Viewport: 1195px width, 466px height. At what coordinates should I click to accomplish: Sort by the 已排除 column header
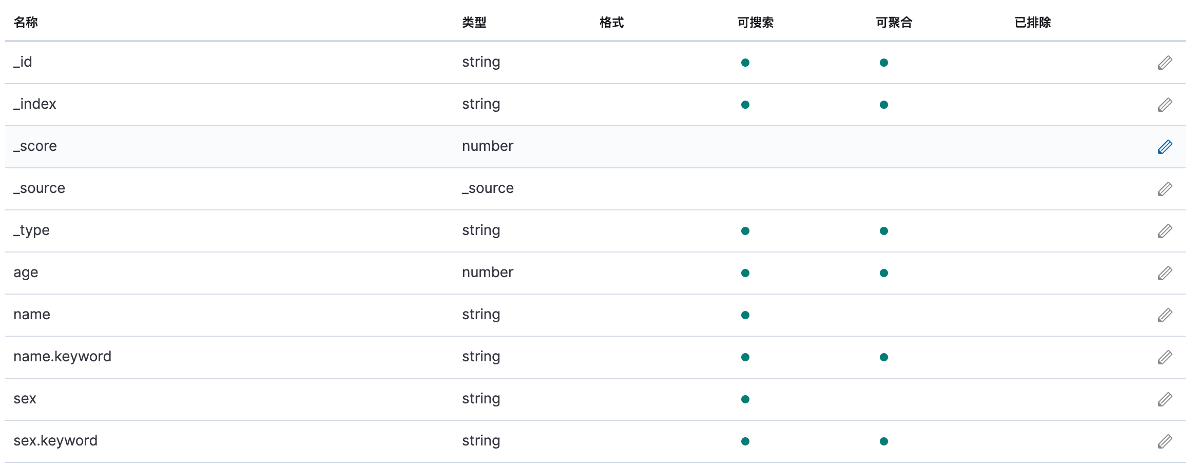tap(1032, 23)
